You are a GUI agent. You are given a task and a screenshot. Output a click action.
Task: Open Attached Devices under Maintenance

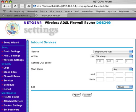click(13, 101)
